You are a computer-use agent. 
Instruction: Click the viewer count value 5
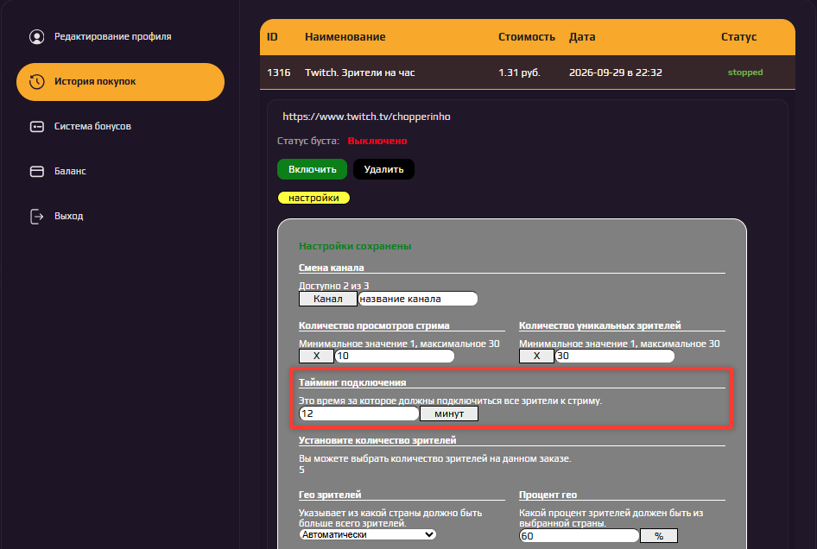301,470
